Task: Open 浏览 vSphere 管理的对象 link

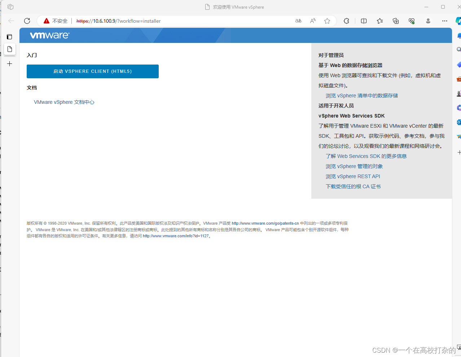Action: pos(354,166)
